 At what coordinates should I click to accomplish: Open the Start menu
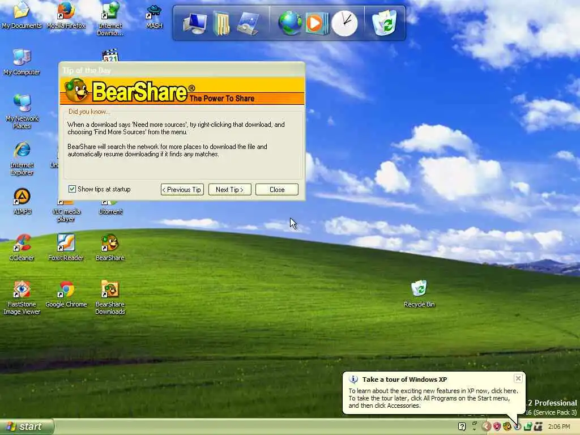point(27,427)
